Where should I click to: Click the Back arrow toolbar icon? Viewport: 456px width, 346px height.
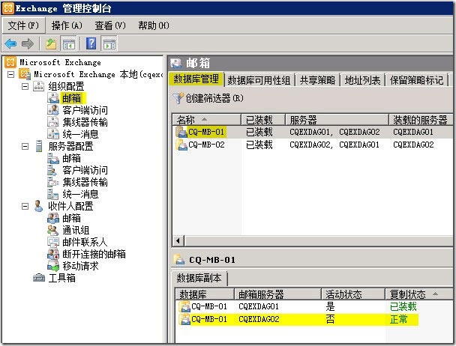[x=10, y=44]
